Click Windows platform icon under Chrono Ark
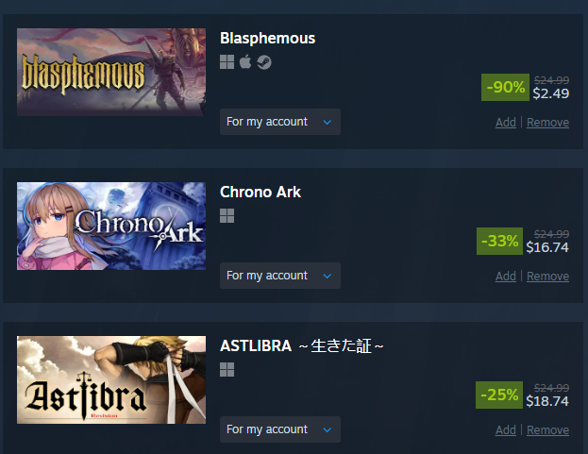Screen dimensions: 588x454 (x=227, y=216)
